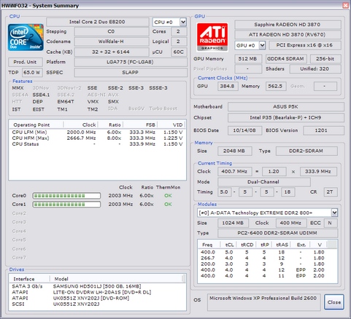Viewport: 351px width, 319px height.
Task: Click the EM64T feature label
Action: pyautogui.click(x=66, y=102)
